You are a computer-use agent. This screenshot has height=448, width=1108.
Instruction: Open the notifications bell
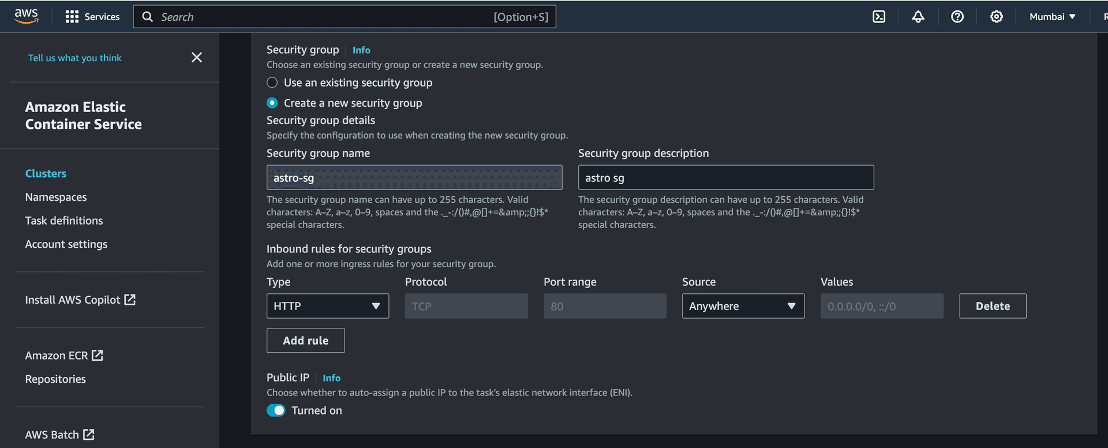tap(918, 17)
